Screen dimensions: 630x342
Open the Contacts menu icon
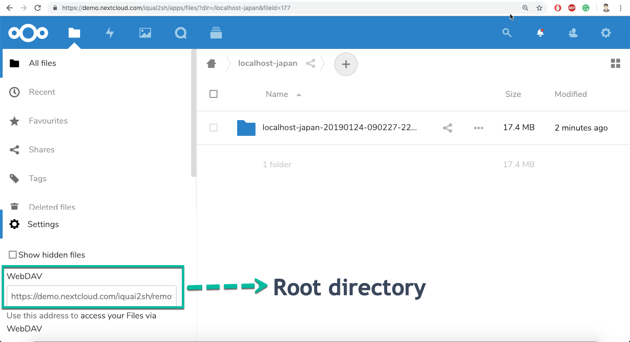pyautogui.click(x=573, y=33)
